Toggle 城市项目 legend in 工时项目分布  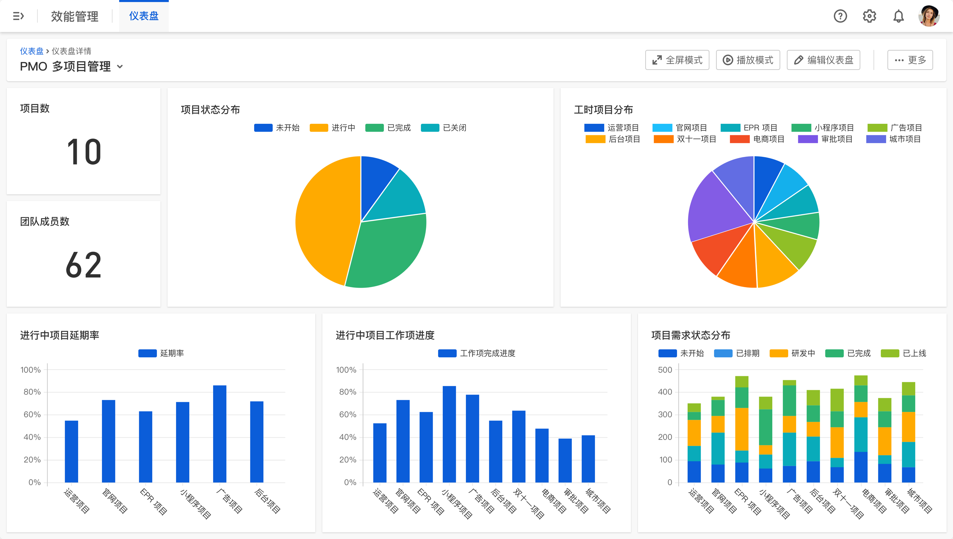893,139
